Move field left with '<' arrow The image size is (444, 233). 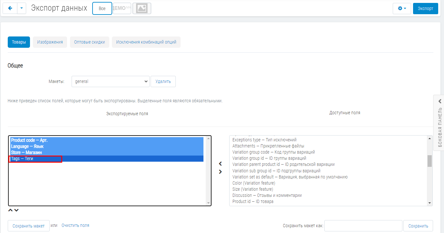pyautogui.click(x=220, y=164)
